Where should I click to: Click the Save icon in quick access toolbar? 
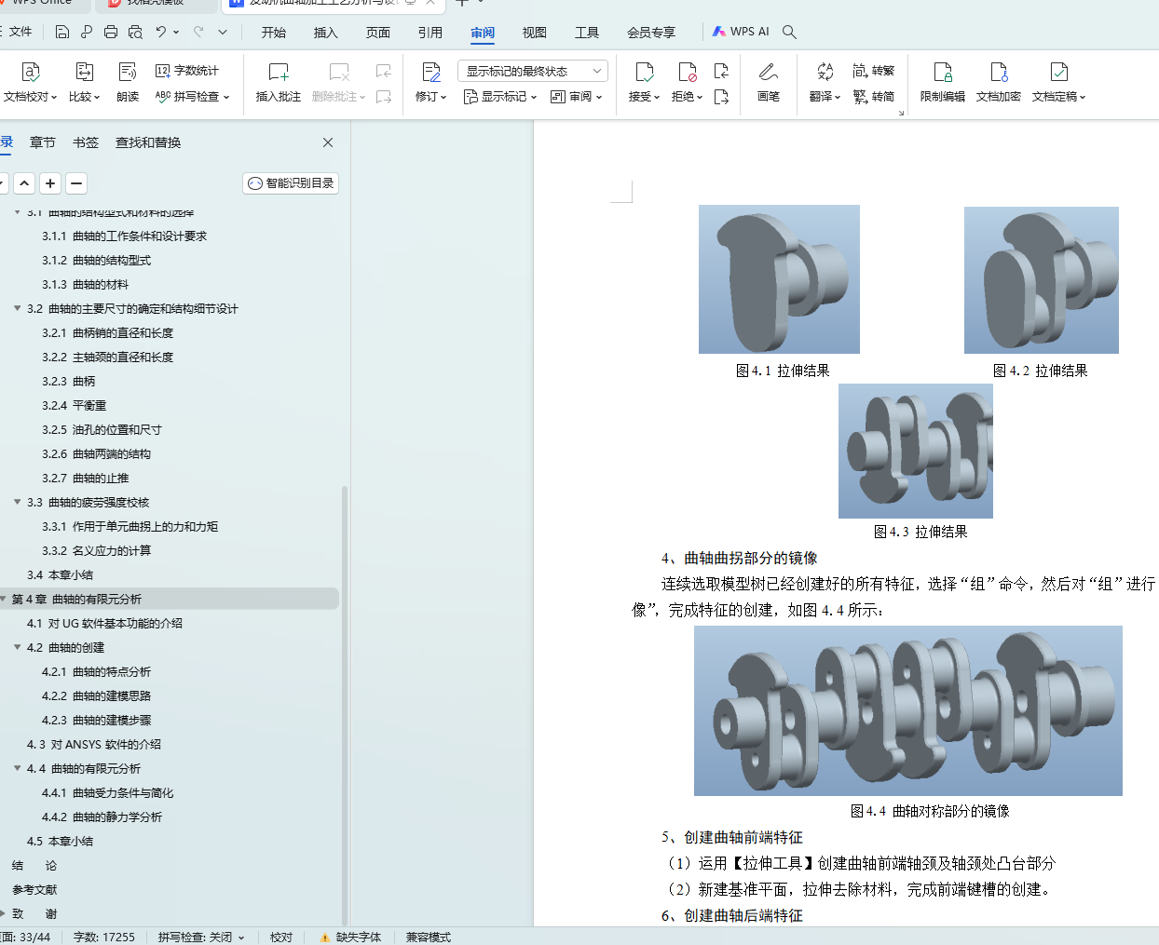[x=62, y=32]
